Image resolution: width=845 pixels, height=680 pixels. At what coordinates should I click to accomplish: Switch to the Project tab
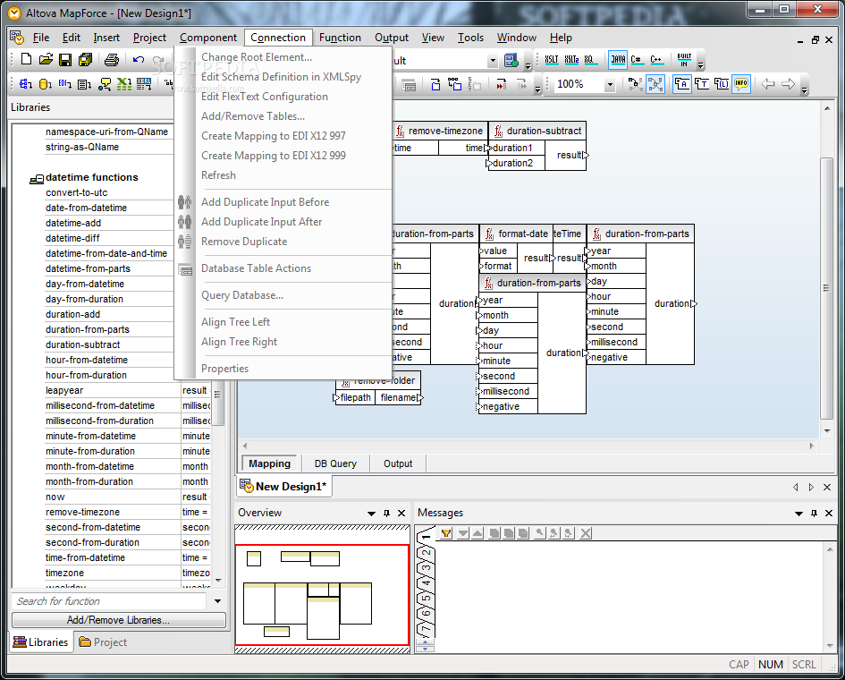click(x=103, y=642)
